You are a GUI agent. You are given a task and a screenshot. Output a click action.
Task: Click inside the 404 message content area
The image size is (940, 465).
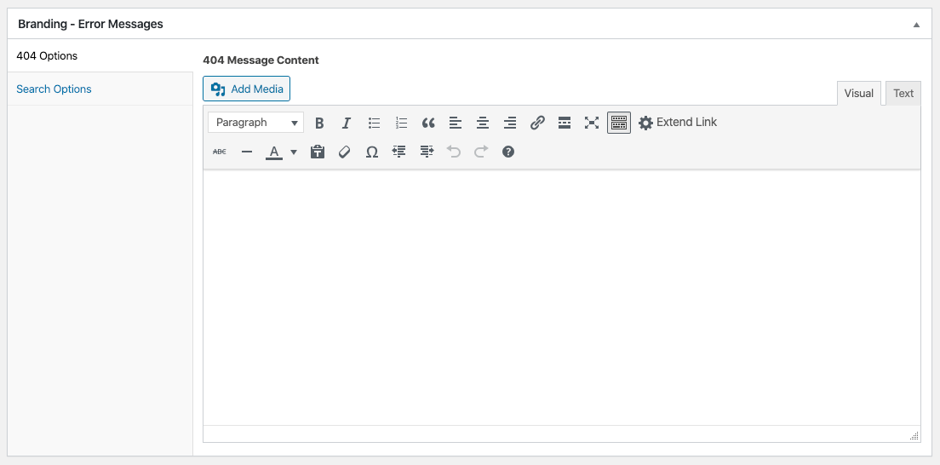point(561,298)
